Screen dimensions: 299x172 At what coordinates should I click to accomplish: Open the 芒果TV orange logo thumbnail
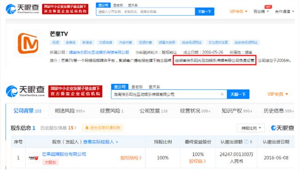(28, 43)
